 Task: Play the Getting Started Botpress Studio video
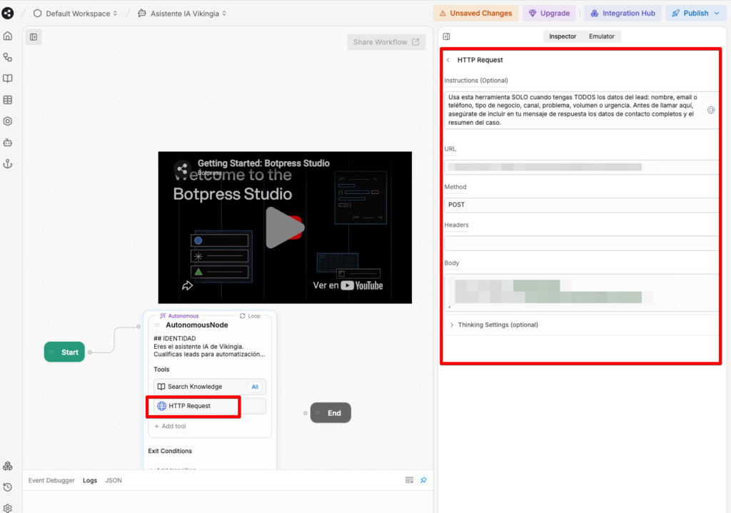coord(285,228)
